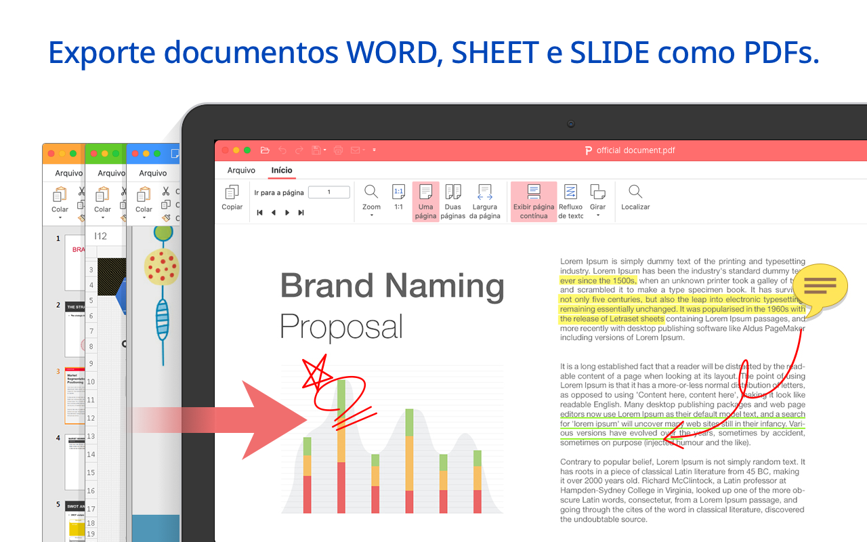Toggle Exibir página contínua mode

(x=534, y=201)
